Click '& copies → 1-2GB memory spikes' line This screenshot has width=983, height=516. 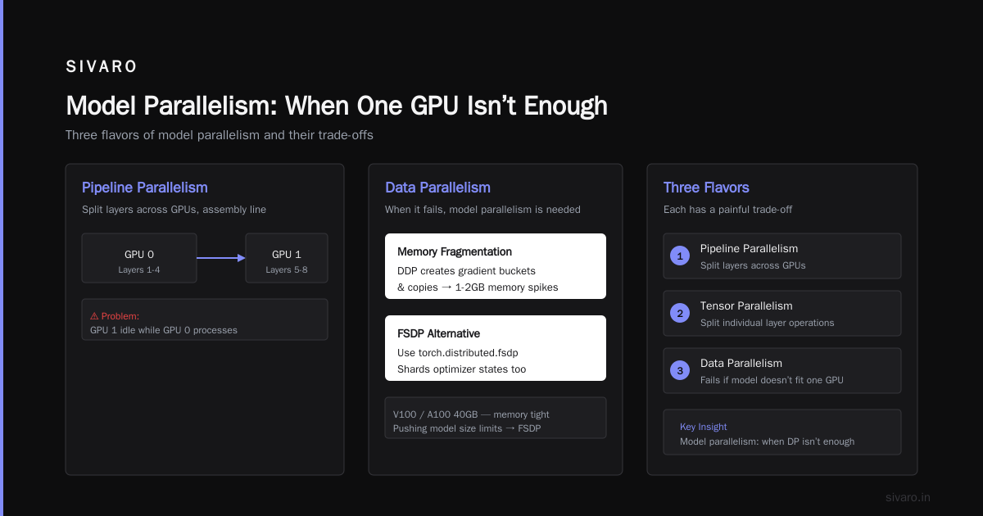tap(478, 287)
